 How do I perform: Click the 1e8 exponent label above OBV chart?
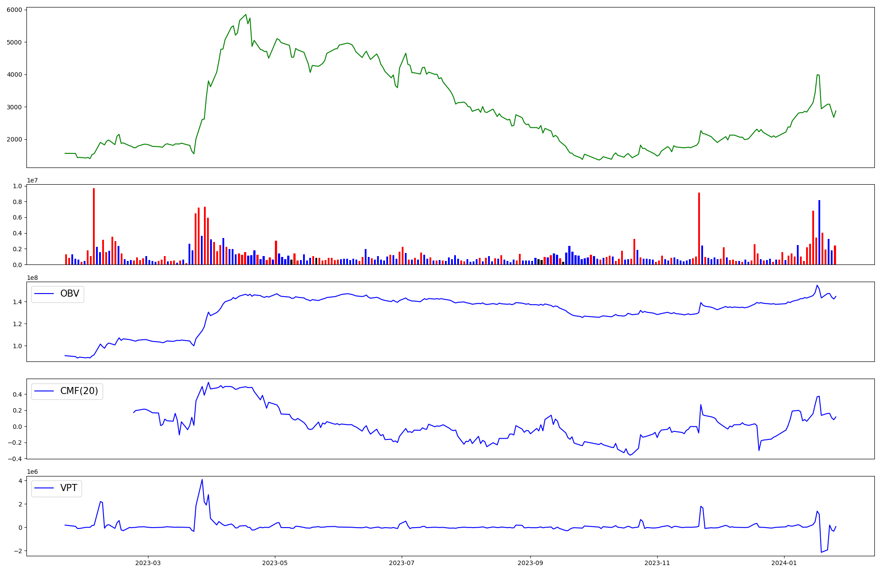tap(32, 278)
